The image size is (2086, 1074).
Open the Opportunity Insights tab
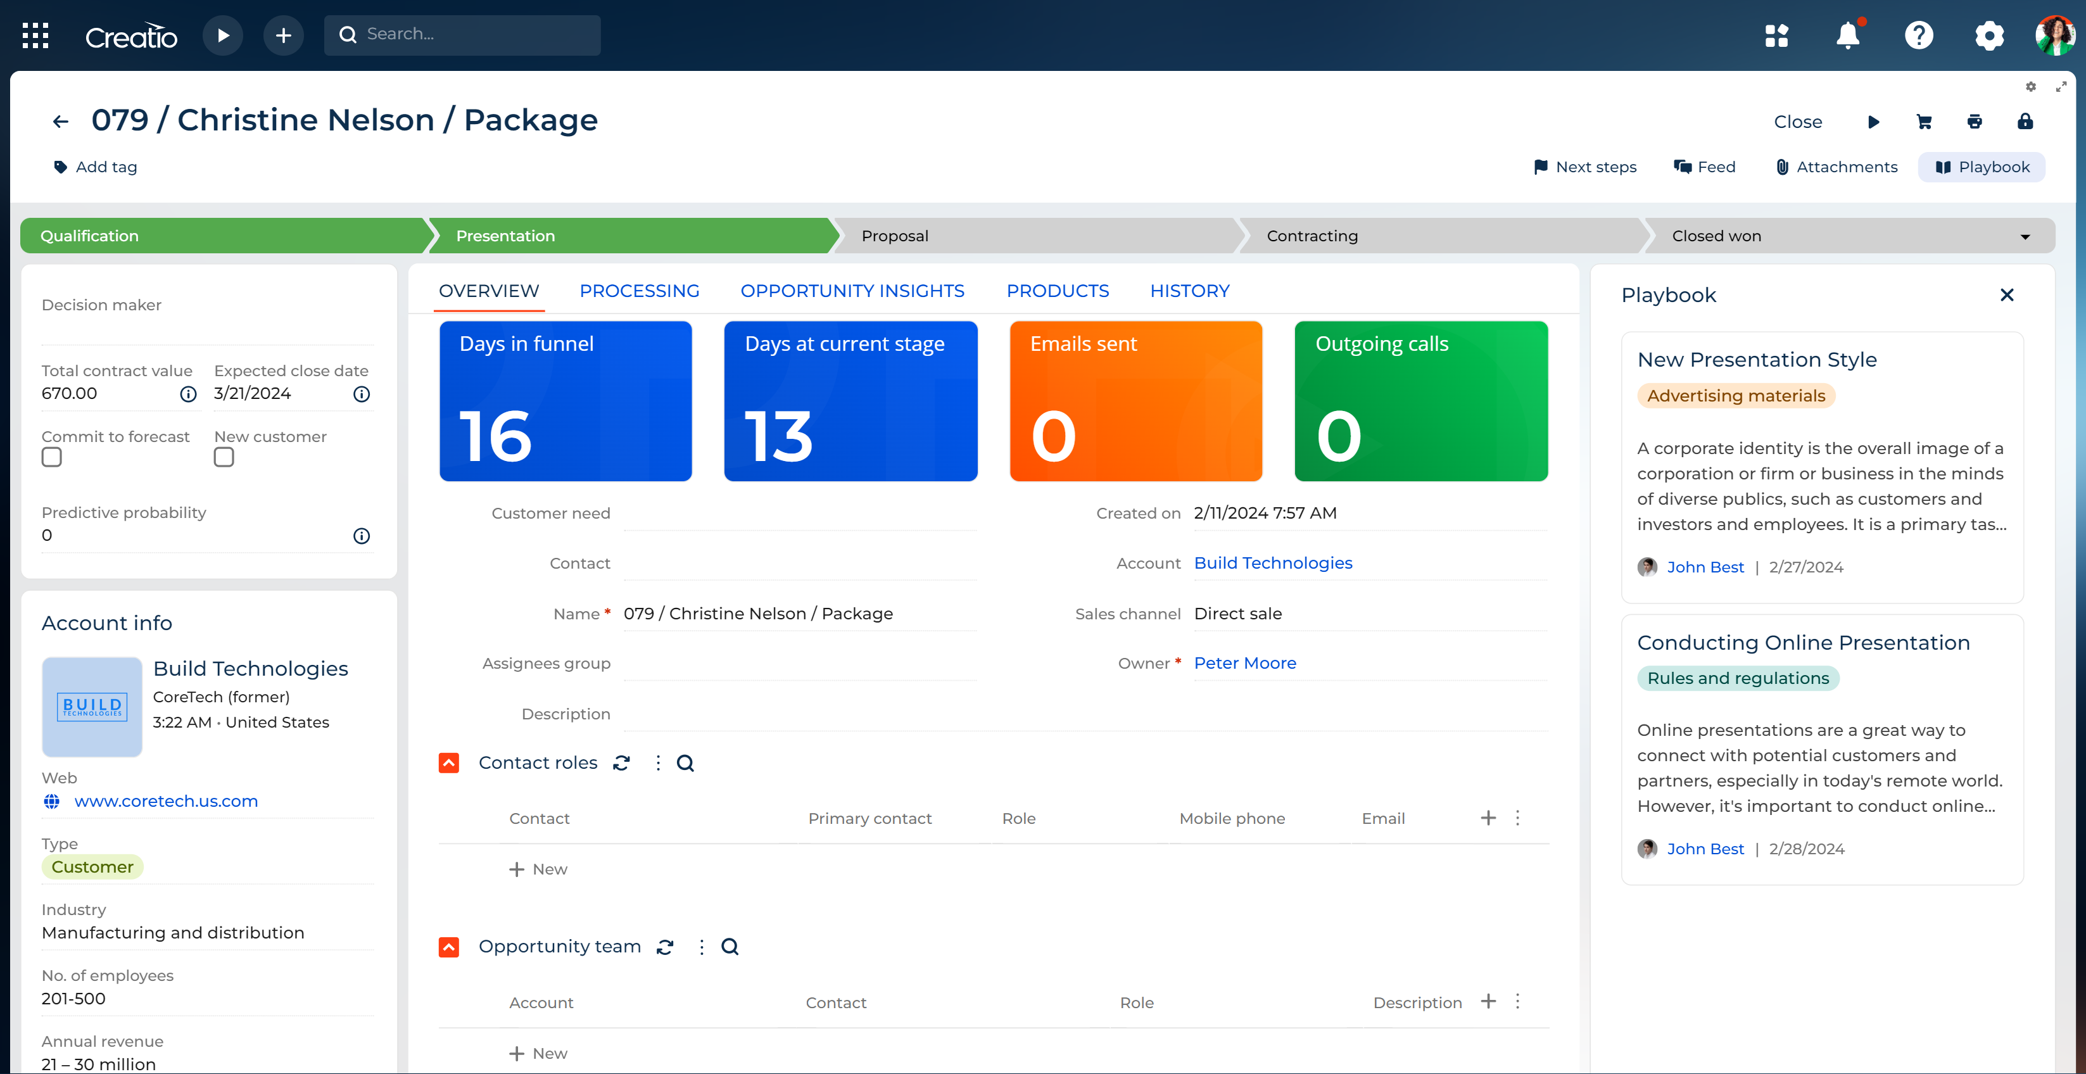click(x=852, y=291)
